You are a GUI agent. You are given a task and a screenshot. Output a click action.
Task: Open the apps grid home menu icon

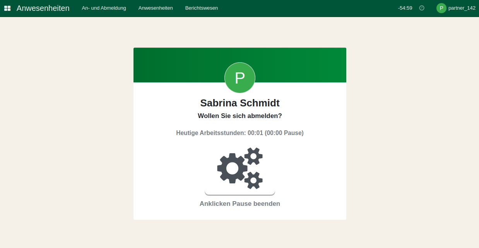coord(7,8)
